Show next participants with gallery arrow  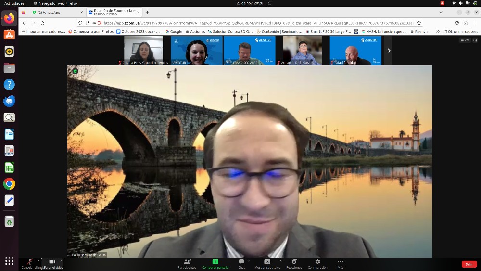389,51
